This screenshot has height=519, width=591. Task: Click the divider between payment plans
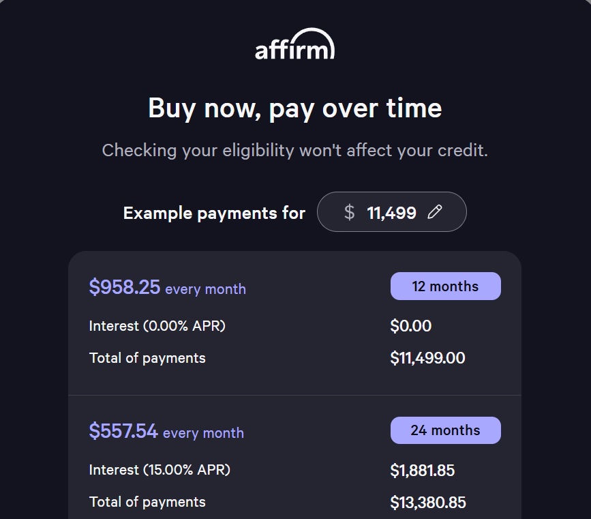294,395
